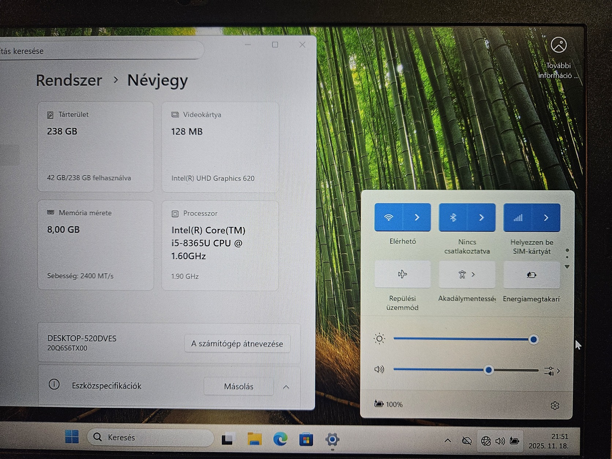
Task: Select '42 GB/238 GB felhasználva' text
Action: (89, 178)
